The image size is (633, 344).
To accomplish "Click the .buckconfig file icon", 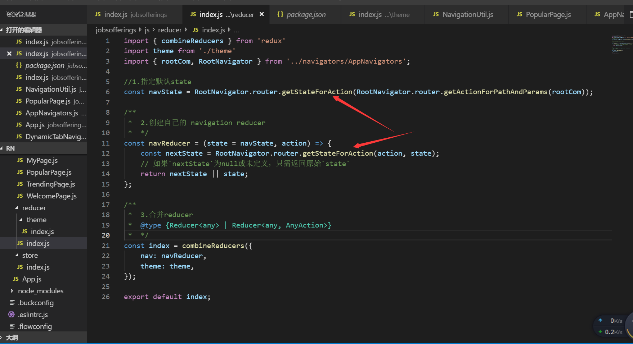I will click(12, 303).
